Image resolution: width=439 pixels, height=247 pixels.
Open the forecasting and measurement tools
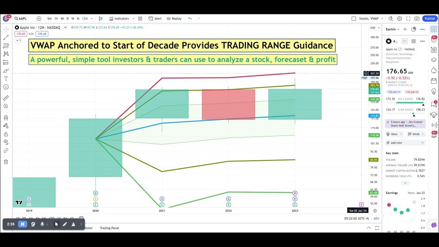tap(6, 62)
